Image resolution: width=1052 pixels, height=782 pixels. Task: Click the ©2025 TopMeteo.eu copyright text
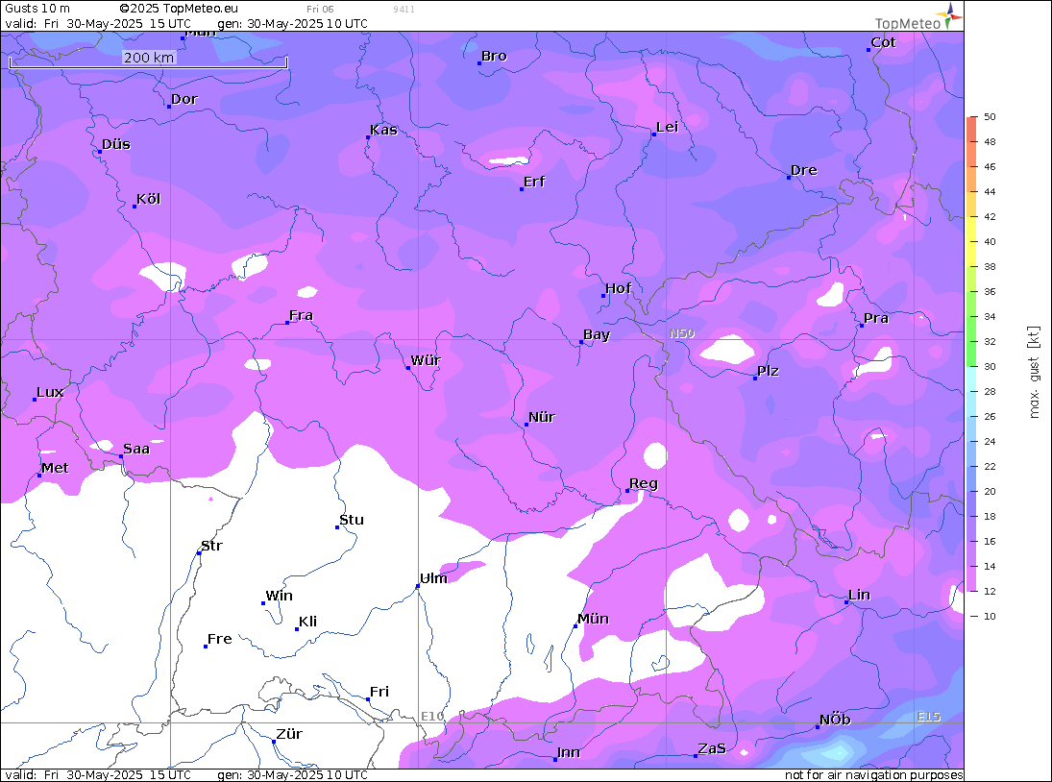point(179,9)
